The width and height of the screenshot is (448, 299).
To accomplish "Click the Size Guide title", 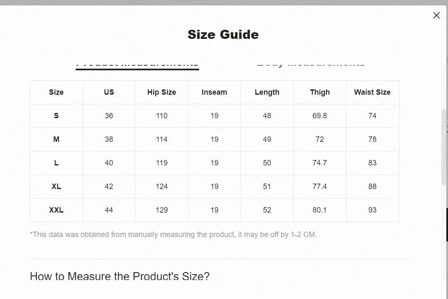I will [224, 34].
